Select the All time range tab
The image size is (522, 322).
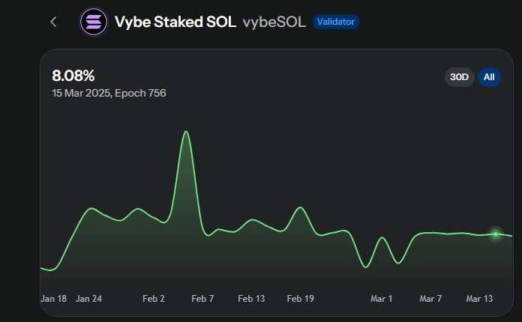tap(489, 77)
